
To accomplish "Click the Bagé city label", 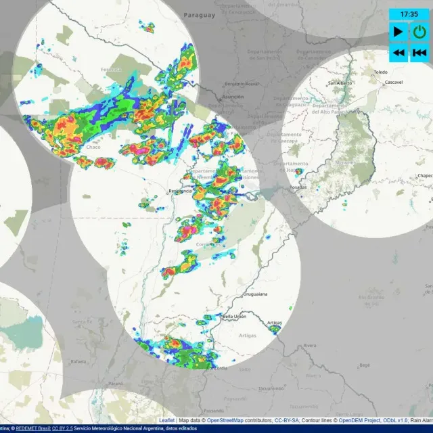I will click(365, 365).
